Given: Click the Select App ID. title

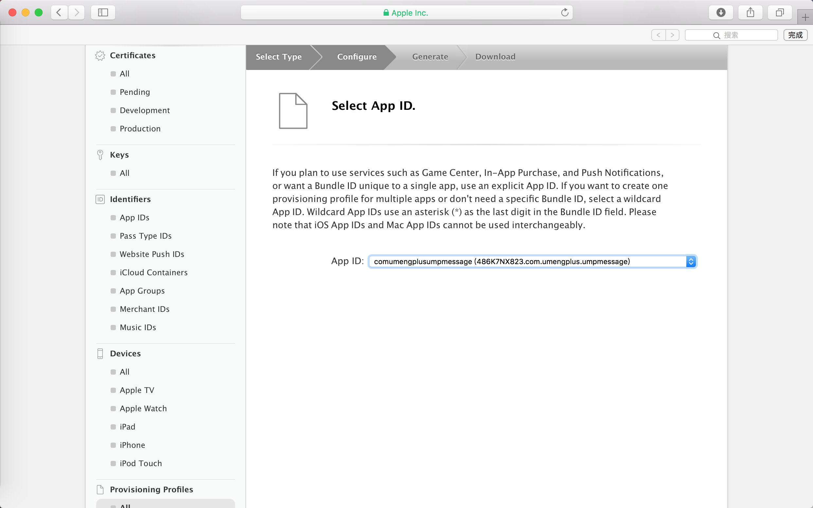Looking at the screenshot, I should coord(373,106).
